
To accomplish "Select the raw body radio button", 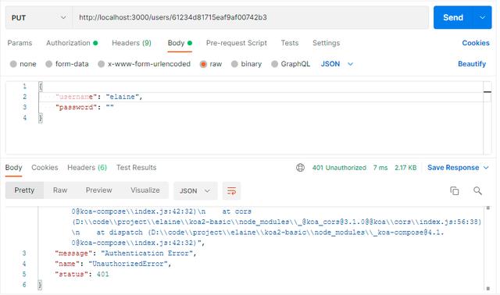I will [203, 64].
